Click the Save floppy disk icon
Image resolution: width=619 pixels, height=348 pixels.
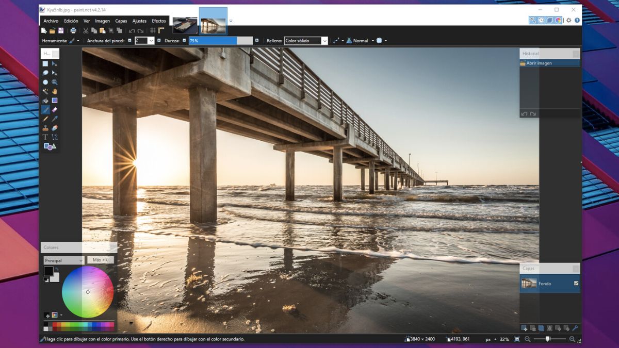(61, 31)
